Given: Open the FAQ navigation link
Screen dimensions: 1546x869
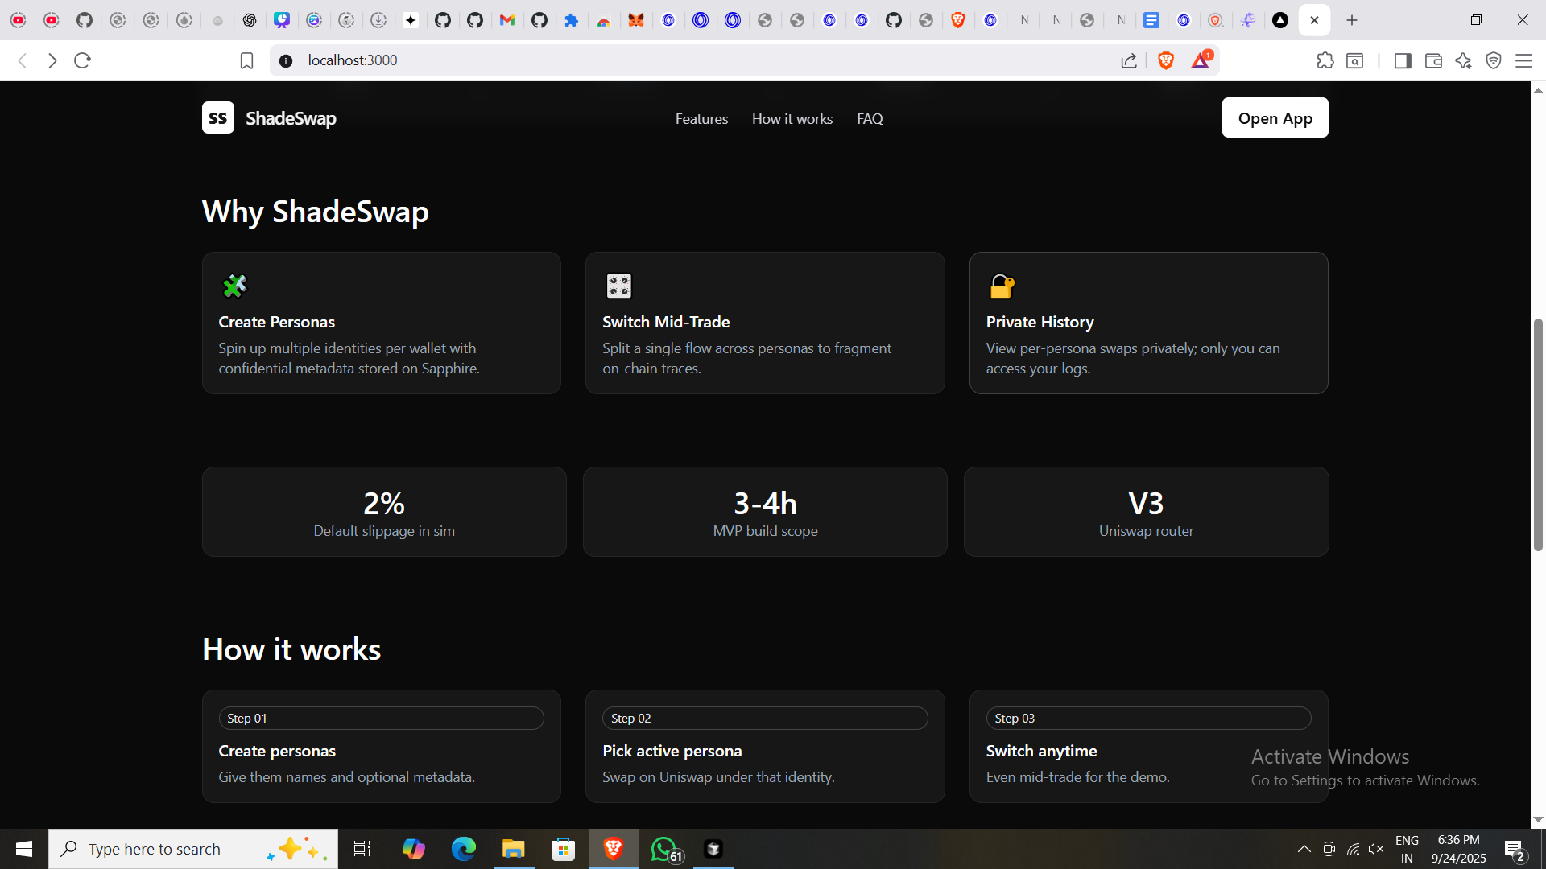Looking at the screenshot, I should tap(870, 119).
